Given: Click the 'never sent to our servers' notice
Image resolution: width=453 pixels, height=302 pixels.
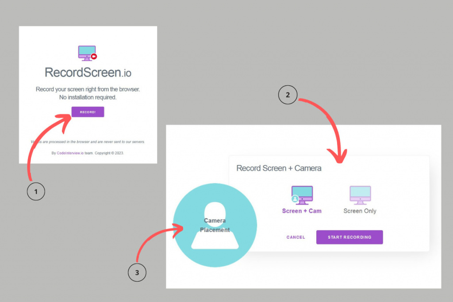Looking at the screenshot, I should click(x=88, y=142).
